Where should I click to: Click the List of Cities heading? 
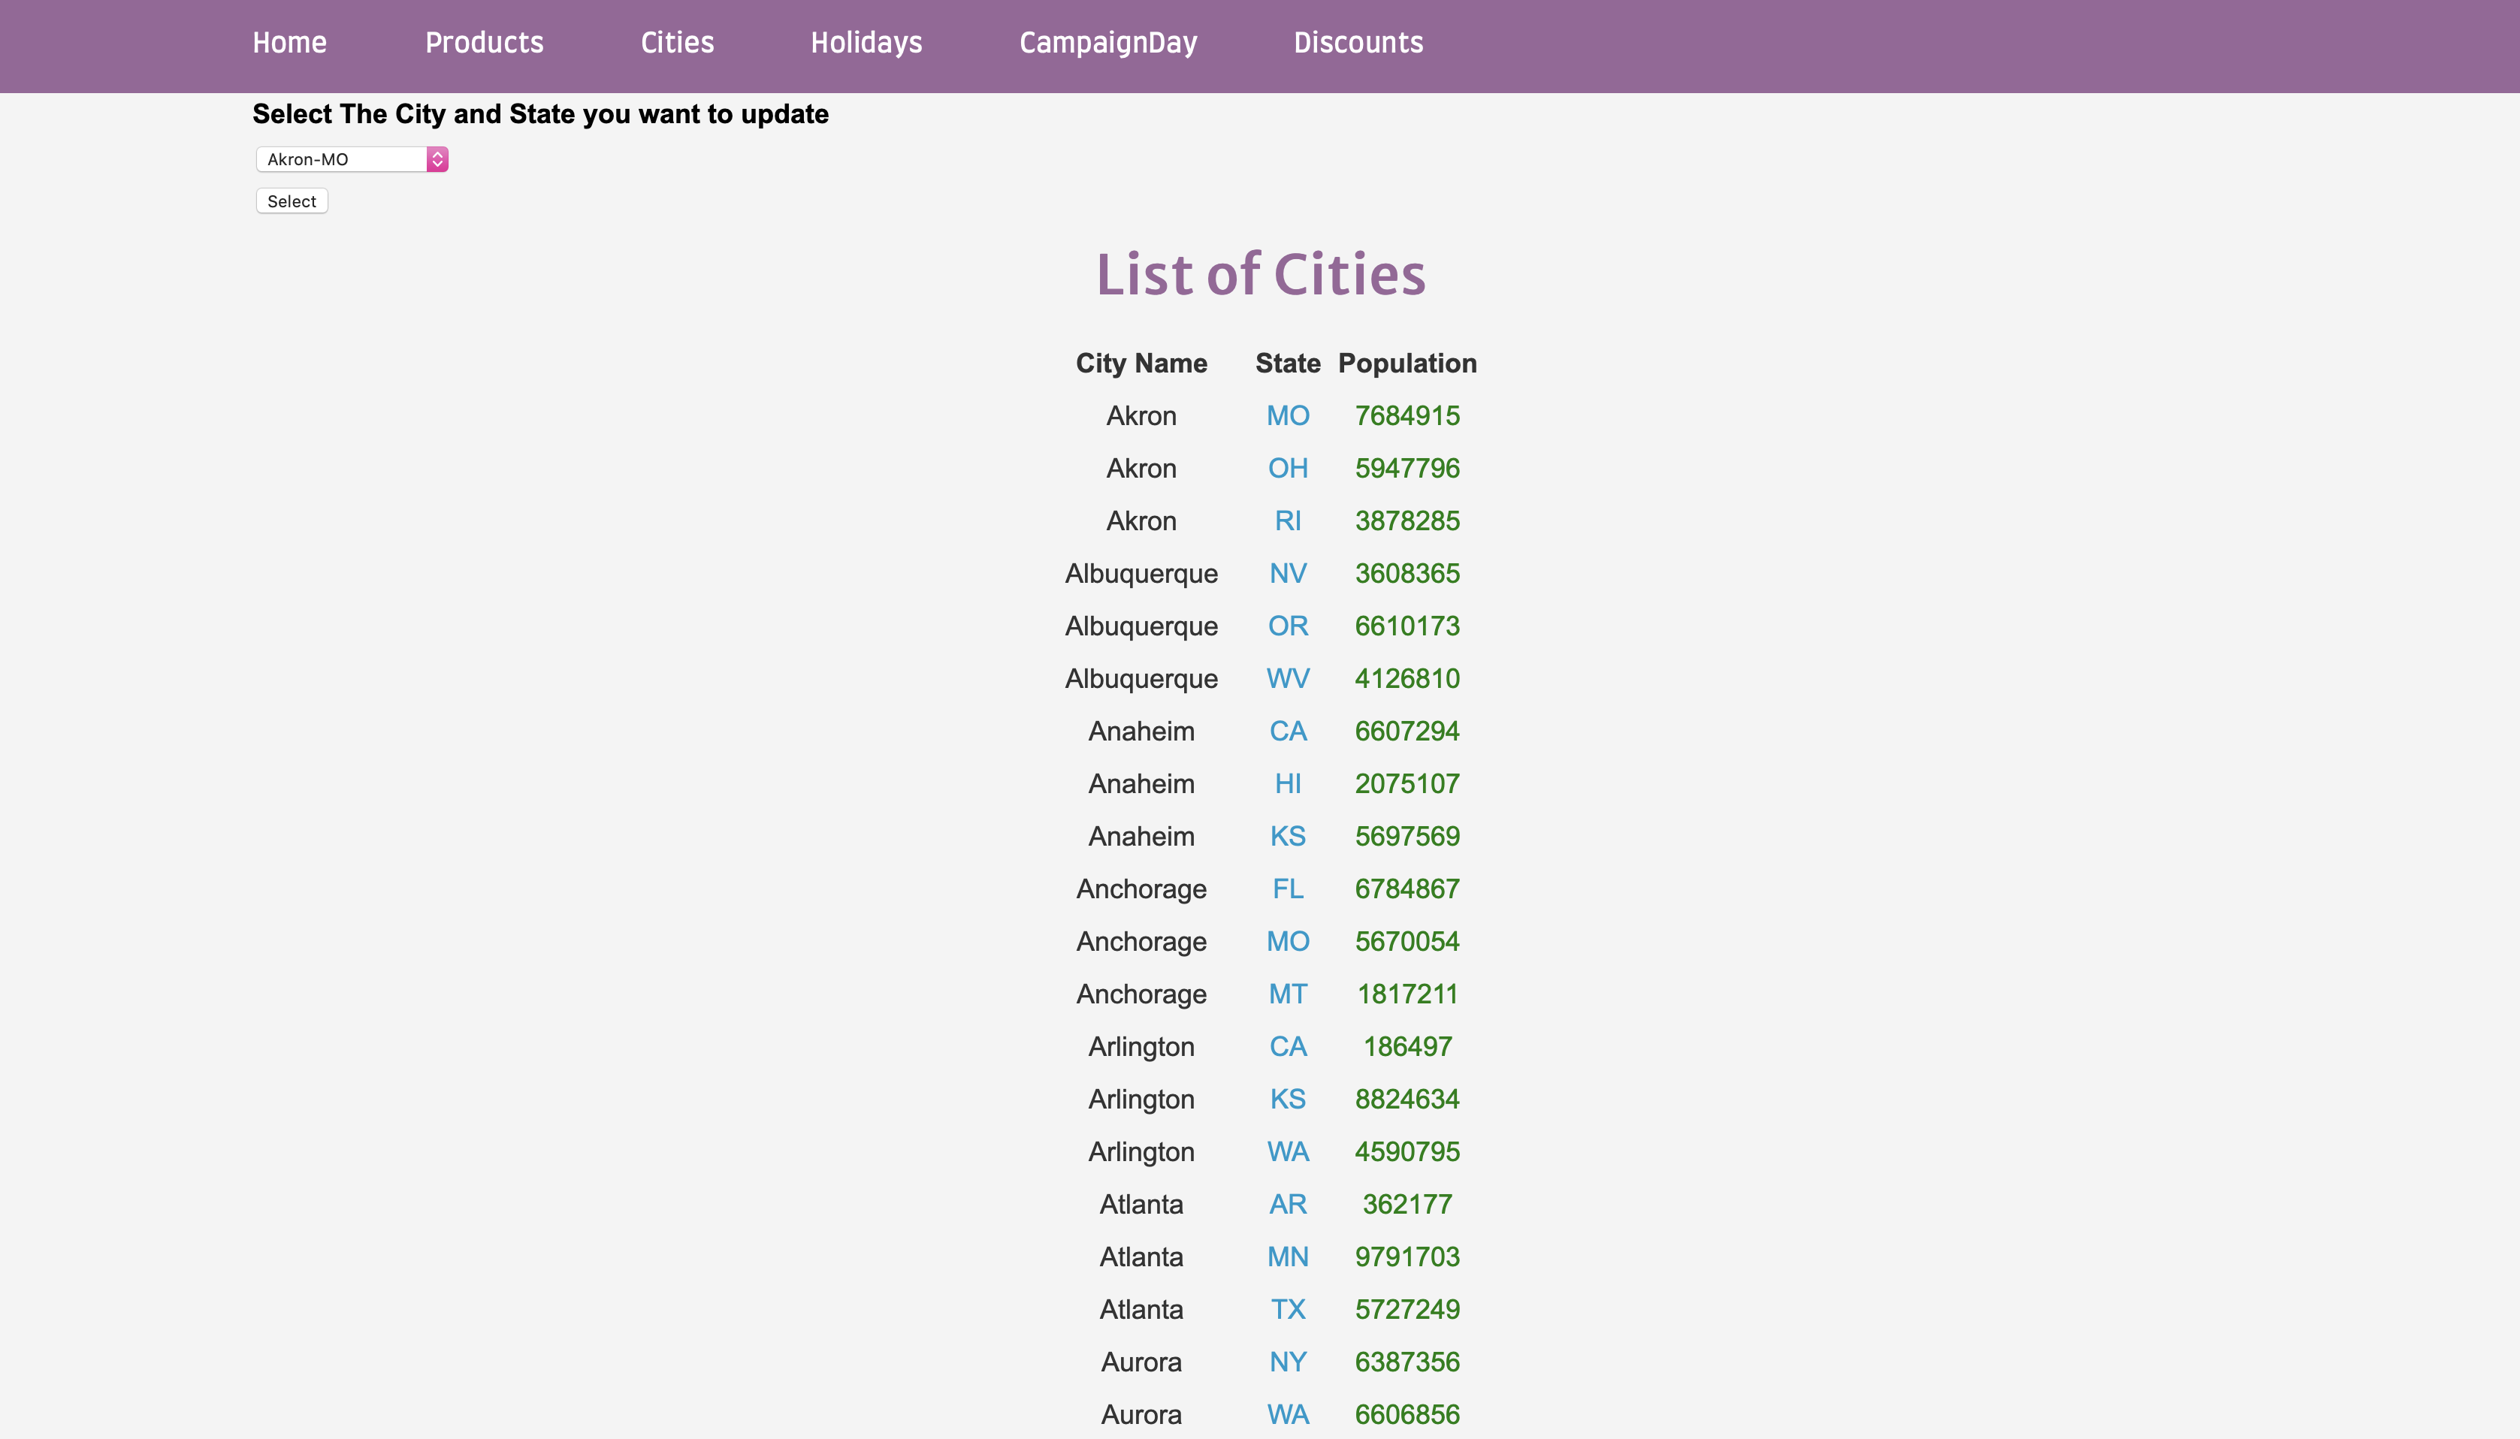click(1259, 274)
